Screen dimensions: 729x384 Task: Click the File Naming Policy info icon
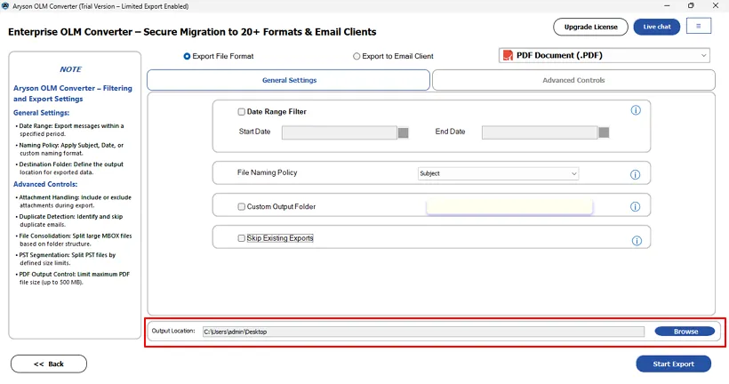point(636,175)
